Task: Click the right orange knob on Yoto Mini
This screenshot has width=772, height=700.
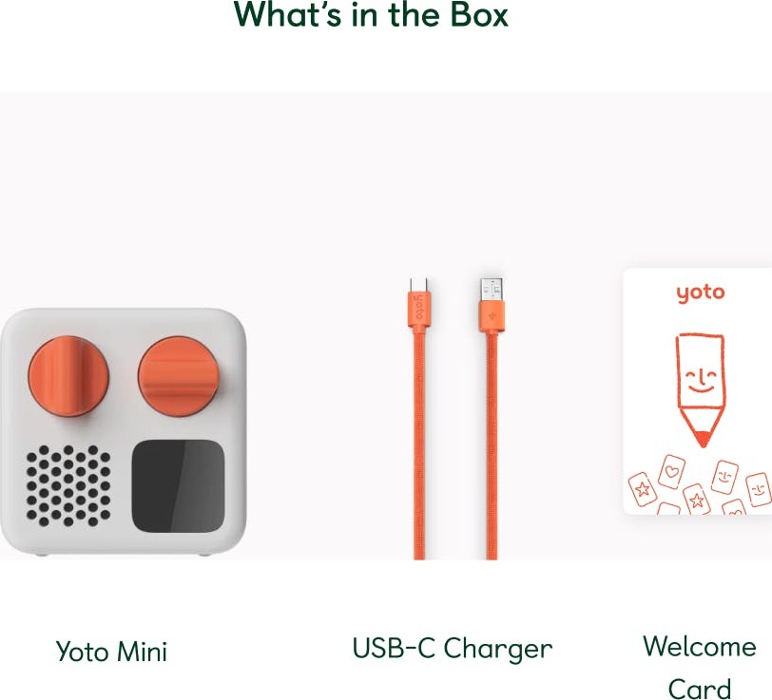Action: [x=178, y=376]
